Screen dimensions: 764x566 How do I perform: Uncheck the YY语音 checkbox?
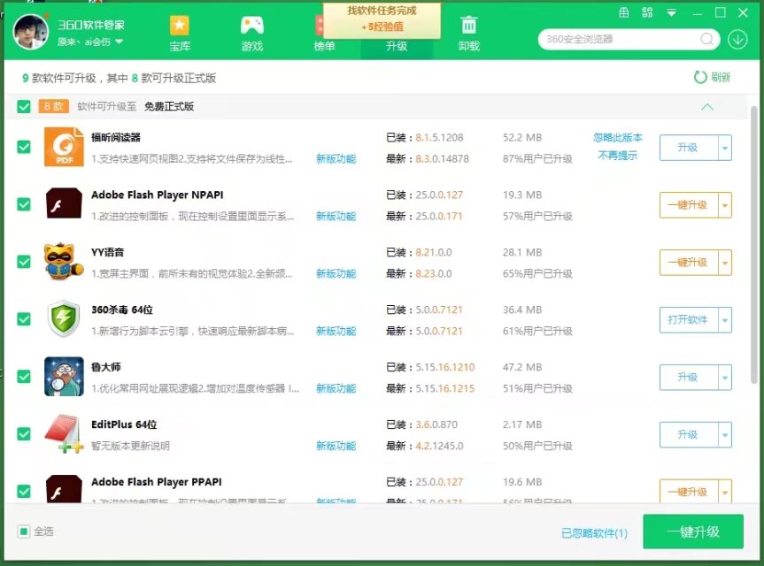pyautogui.click(x=24, y=262)
